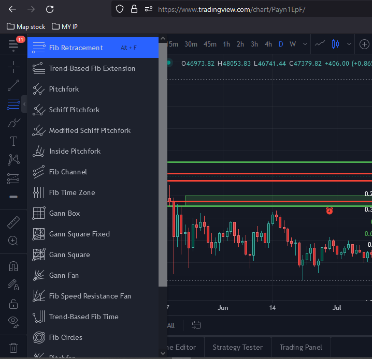Select the Fib Channel tool
Screen dimensions: 372x359
click(93, 172)
